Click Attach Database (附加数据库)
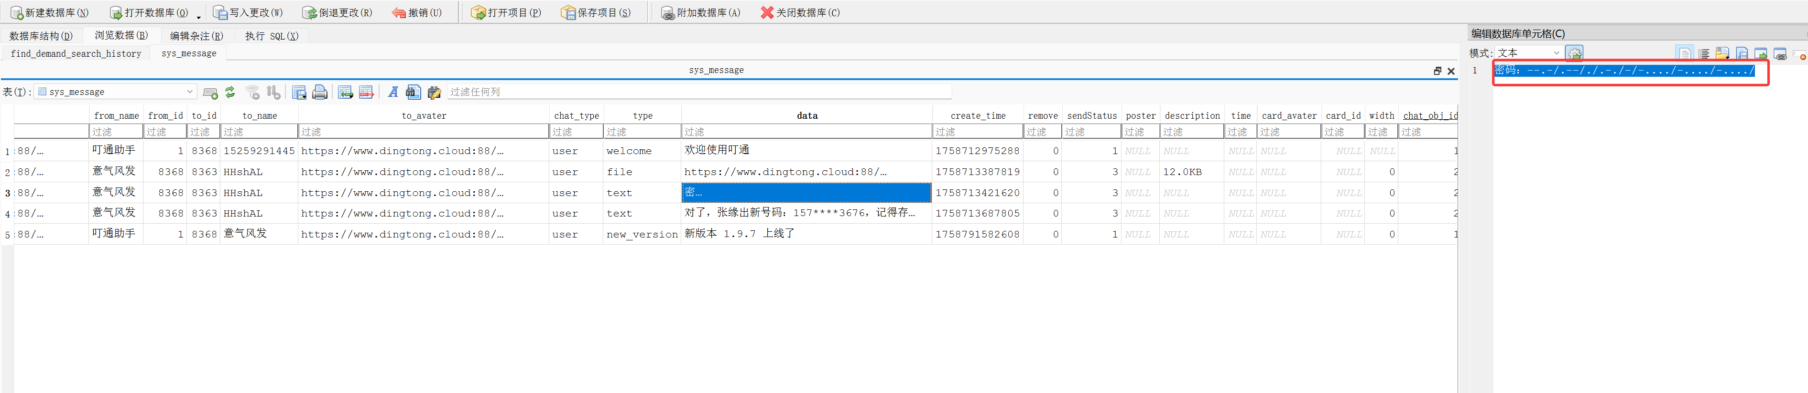 [700, 12]
